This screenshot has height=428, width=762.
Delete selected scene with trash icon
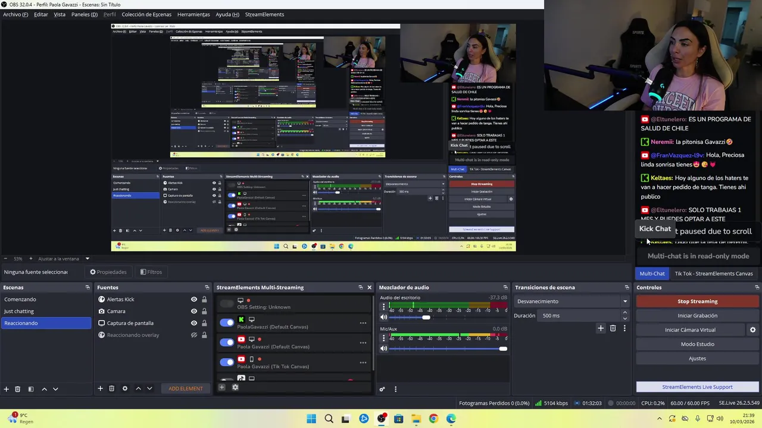(17, 389)
